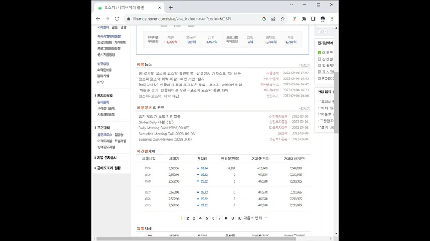This screenshot has height=241, width=430.
Task: Bookmark this page with the star icon
Action: [x=282, y=19]
